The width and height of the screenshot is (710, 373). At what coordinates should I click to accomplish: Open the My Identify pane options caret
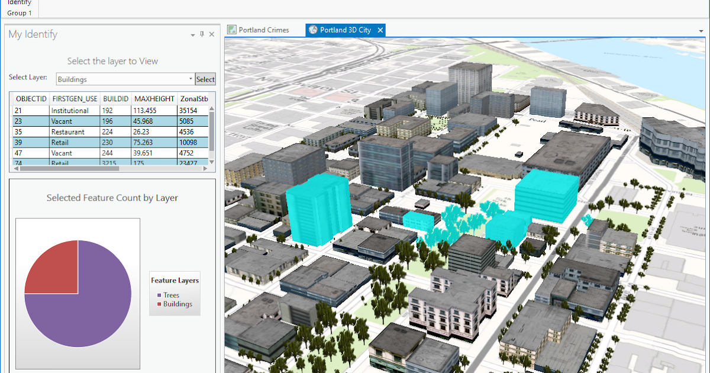click(x=192, y=34)
